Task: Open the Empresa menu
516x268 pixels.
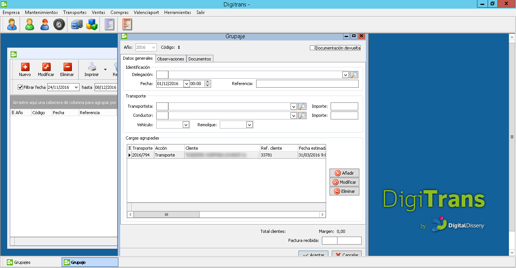Action: click(x=11, y=12)
